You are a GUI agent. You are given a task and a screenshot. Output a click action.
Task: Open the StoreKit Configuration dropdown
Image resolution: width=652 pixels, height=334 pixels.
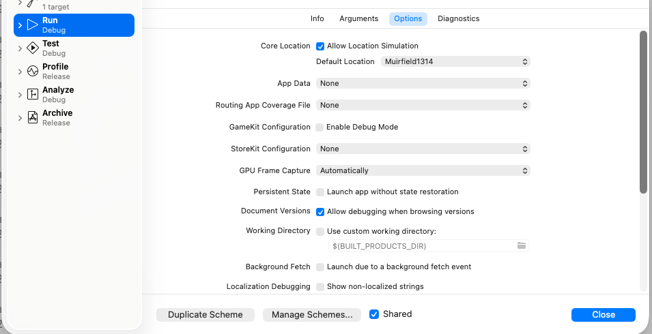(423, 149)
